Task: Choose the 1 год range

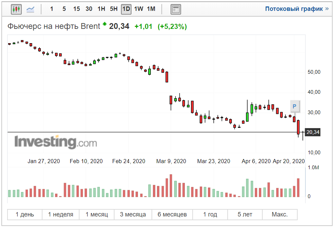Action: [x=210, y=214]
